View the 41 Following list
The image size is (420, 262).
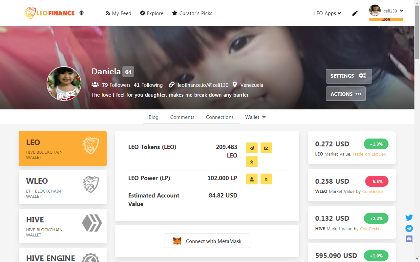(148, 85)
